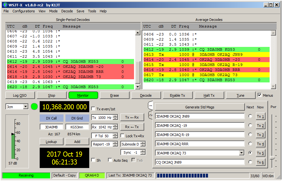Adjust the Report -19 spinner

click(104, 144)
